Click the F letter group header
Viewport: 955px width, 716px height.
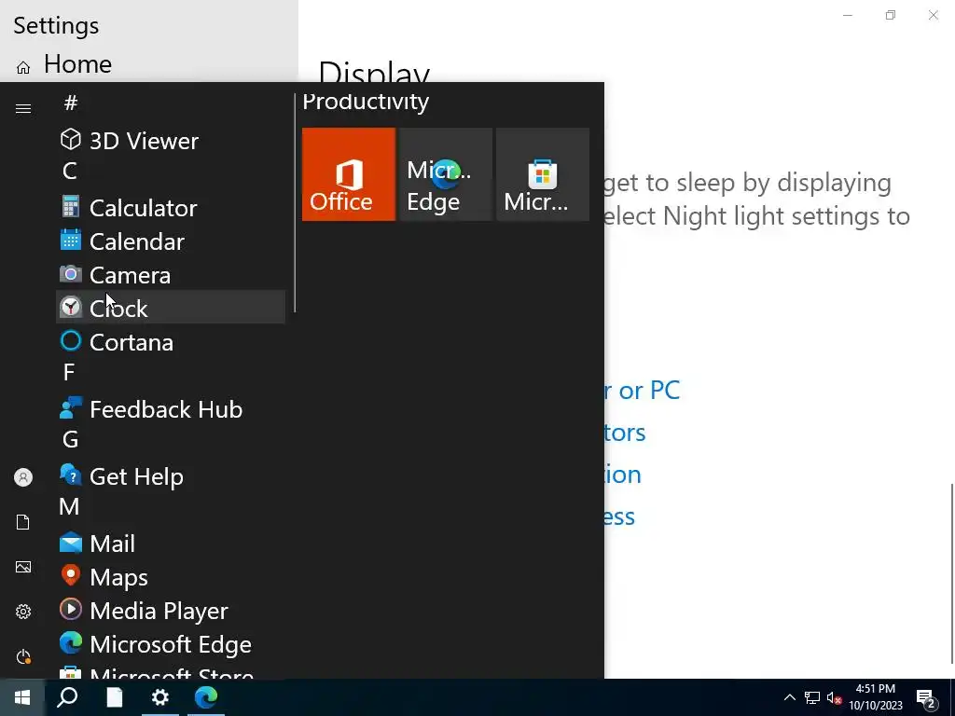pyautogui.click(x=69, y=371)
